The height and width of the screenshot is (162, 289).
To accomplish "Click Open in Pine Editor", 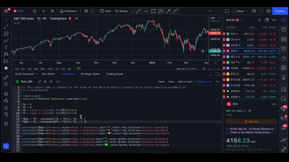I will pyautogui.click(x=161, y=81).
